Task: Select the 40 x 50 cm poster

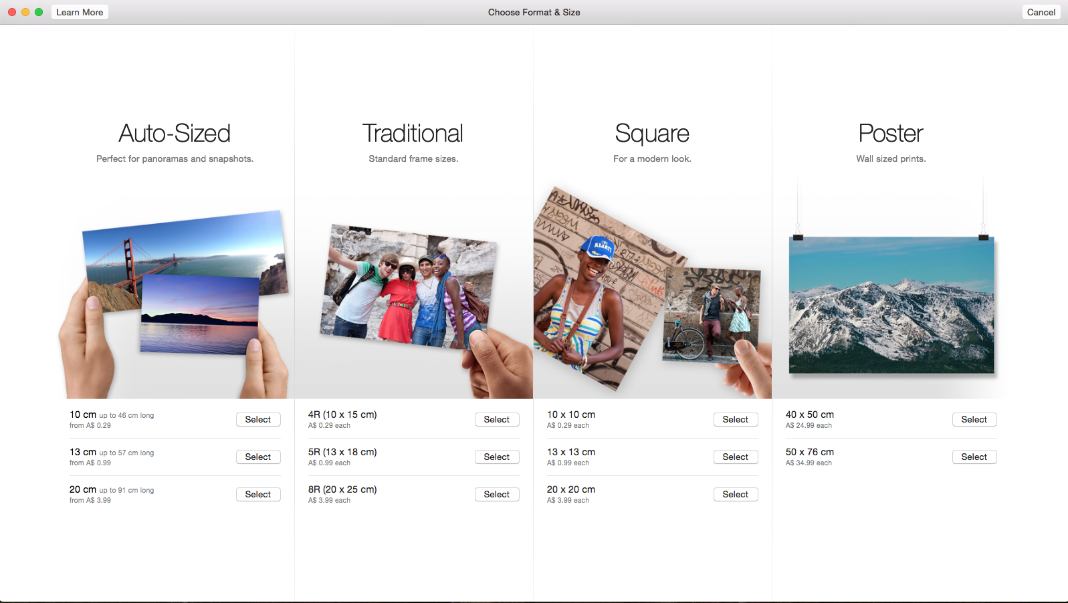Action: [974, 419]
